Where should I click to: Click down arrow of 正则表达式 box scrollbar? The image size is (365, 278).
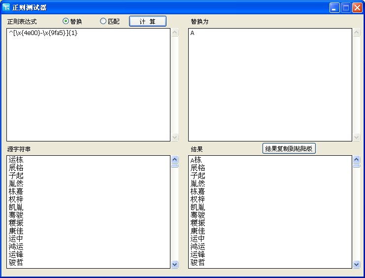175,137
